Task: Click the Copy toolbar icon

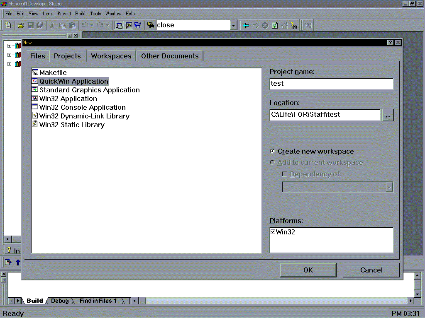Action: (62, 25)
